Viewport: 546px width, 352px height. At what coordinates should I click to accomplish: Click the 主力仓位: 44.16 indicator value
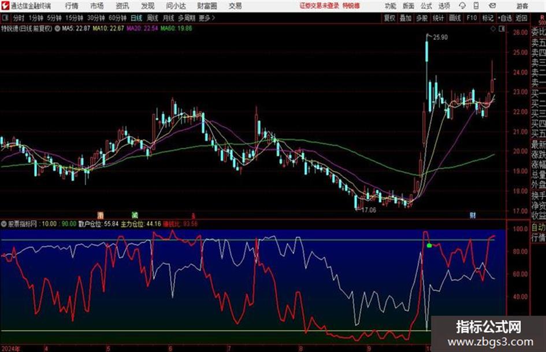[x=141, y=224]
